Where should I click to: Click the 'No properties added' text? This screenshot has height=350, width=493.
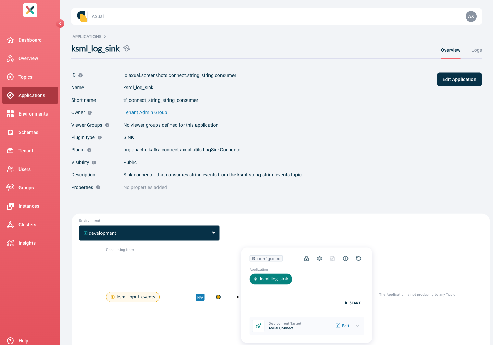coord(145,187)
